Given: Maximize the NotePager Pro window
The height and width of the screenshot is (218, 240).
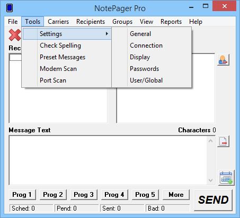Looking at the screenshot, I should click(x=206, y=6).
